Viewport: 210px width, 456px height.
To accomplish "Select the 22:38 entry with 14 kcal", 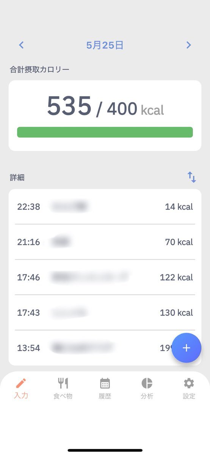I will (x=105, y=207).
